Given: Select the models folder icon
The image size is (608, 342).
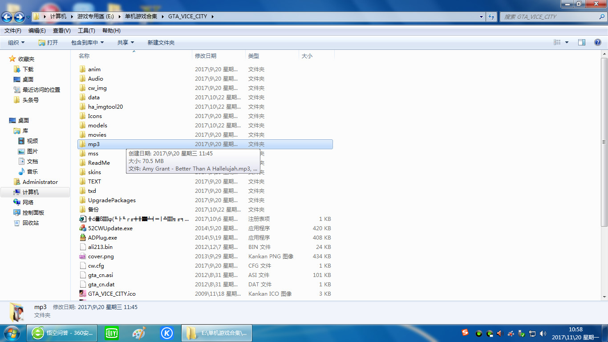Looking at the screenshot, I should pyautogui.click(x=82, y=125).
